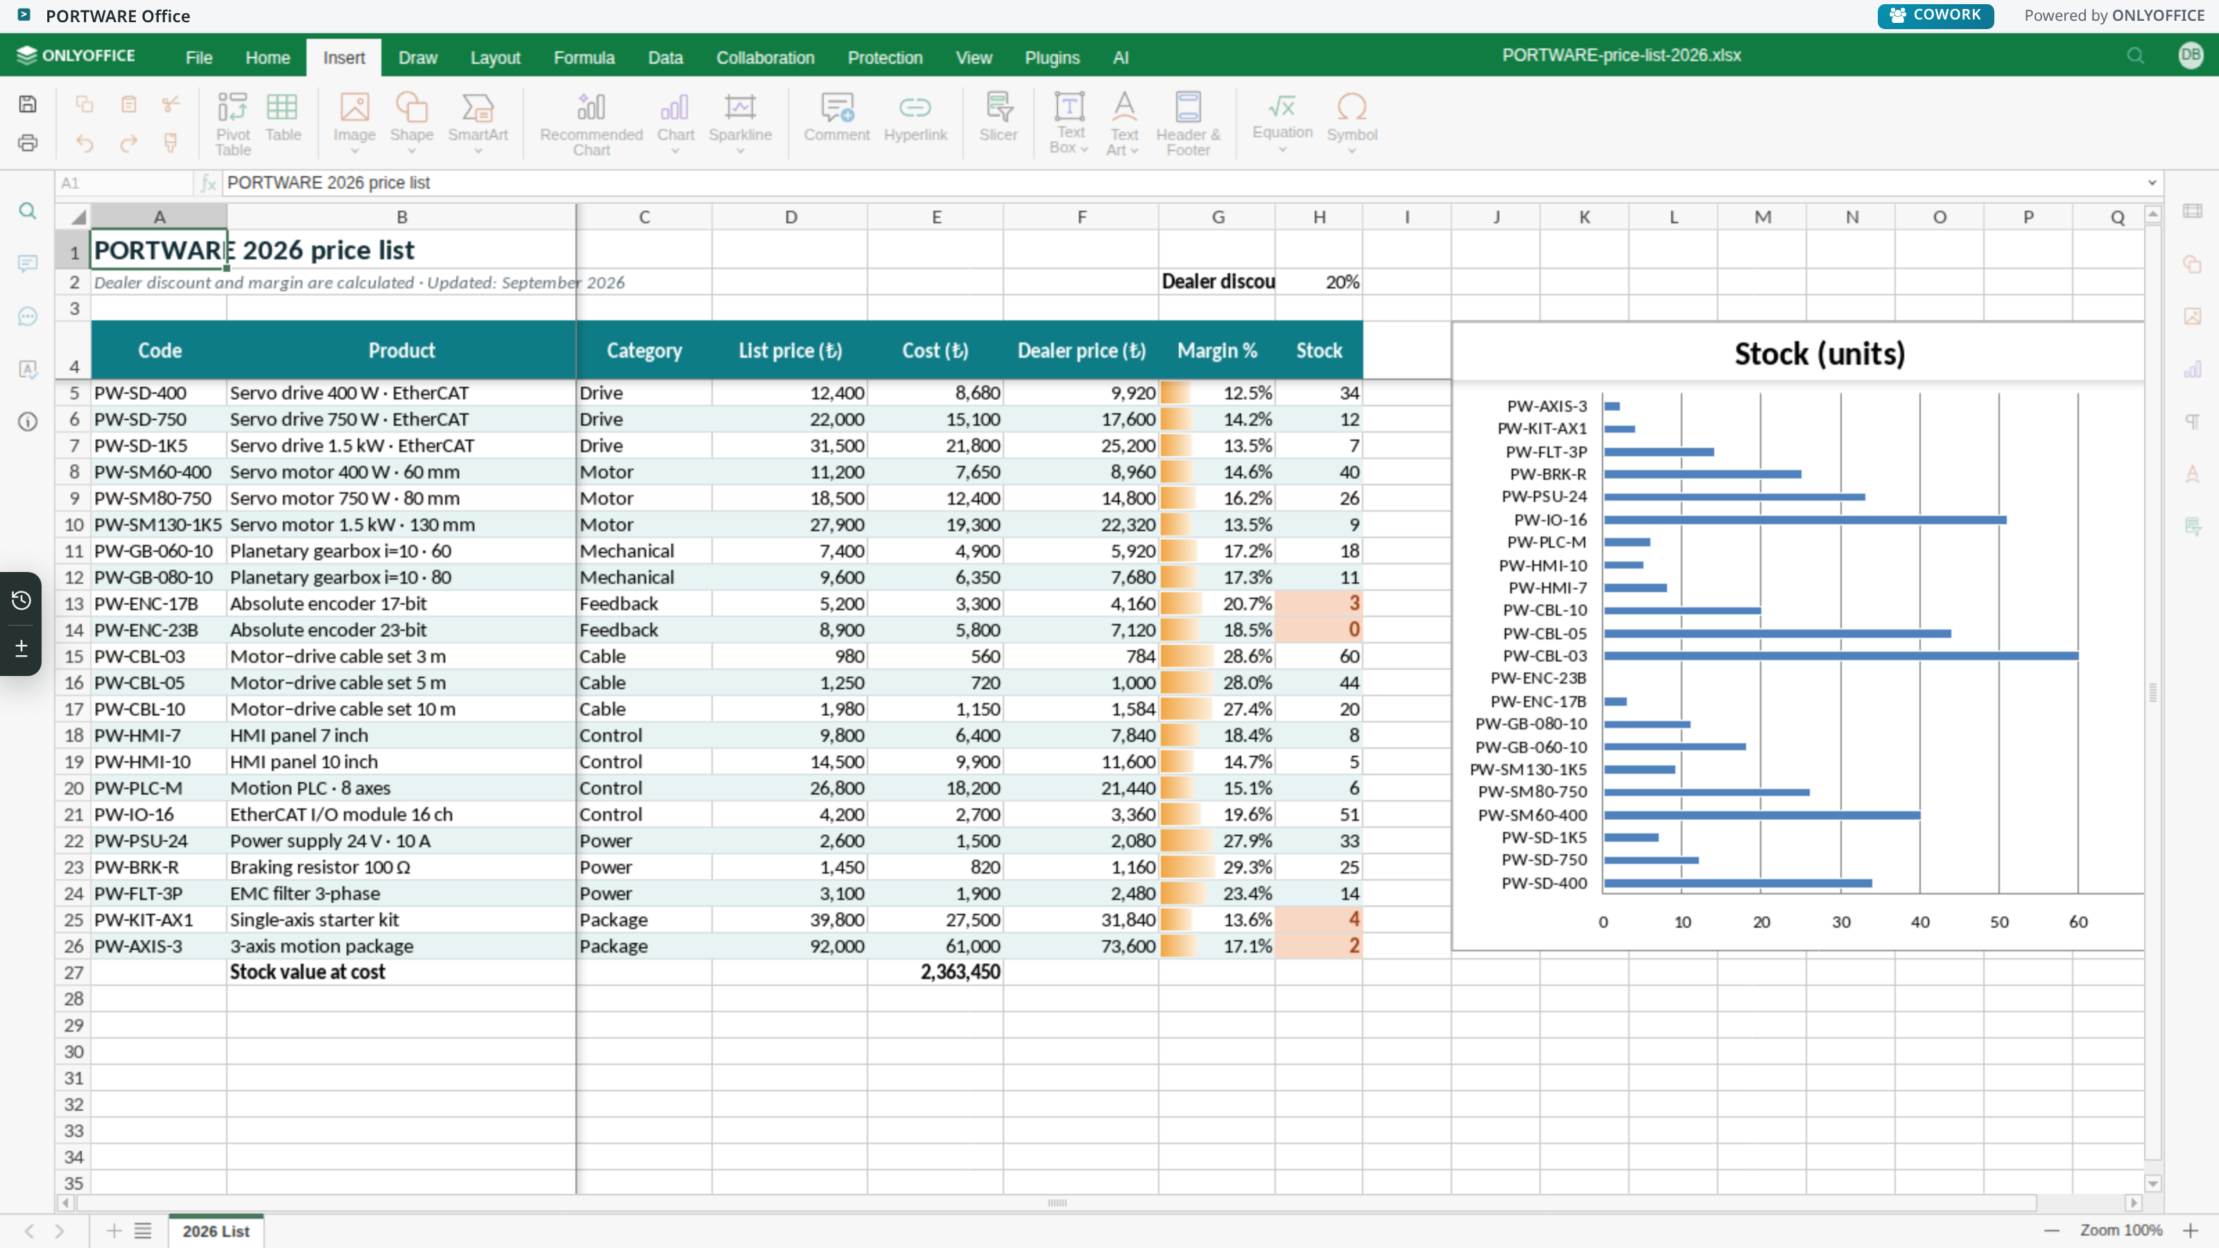Expand the formula bar chevron
This screenshot has height=1248, width=2219.
click(x=2152, y=182)
